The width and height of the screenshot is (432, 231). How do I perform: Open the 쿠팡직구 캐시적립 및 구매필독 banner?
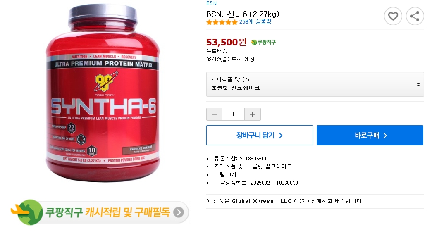[100, 212]
